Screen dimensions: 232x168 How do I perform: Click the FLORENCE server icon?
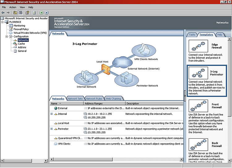pyautogui.click(x=6, y=22)
